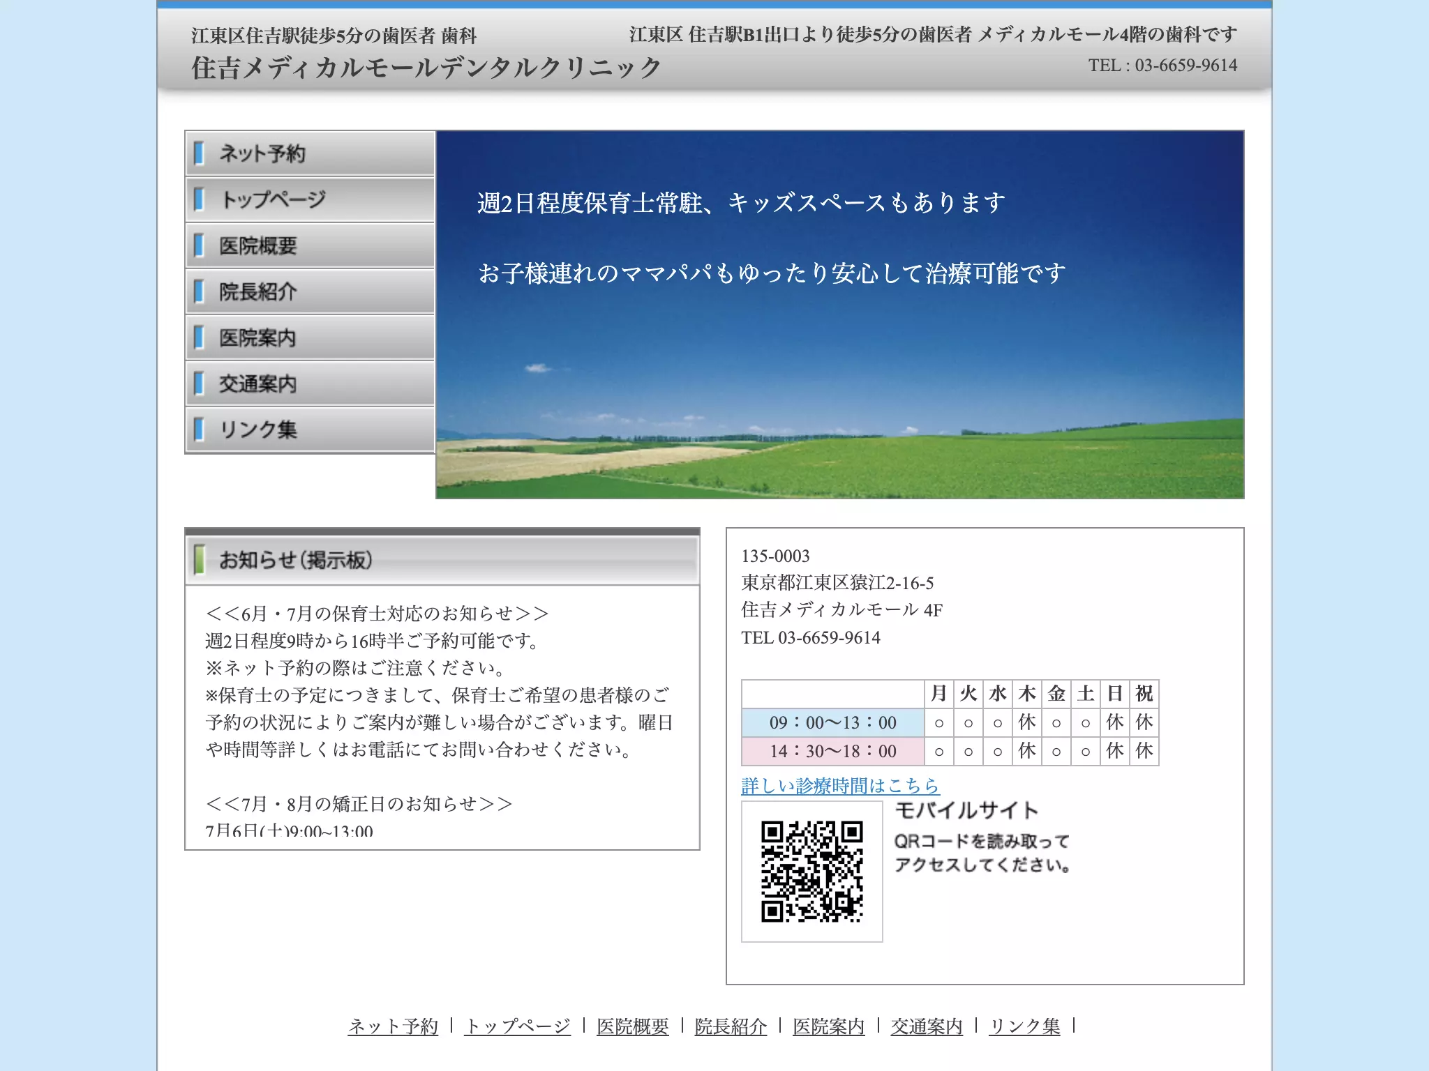
Task: Click the address line 東京都江東区猿江2-16-5
Action: coord(837,583)
